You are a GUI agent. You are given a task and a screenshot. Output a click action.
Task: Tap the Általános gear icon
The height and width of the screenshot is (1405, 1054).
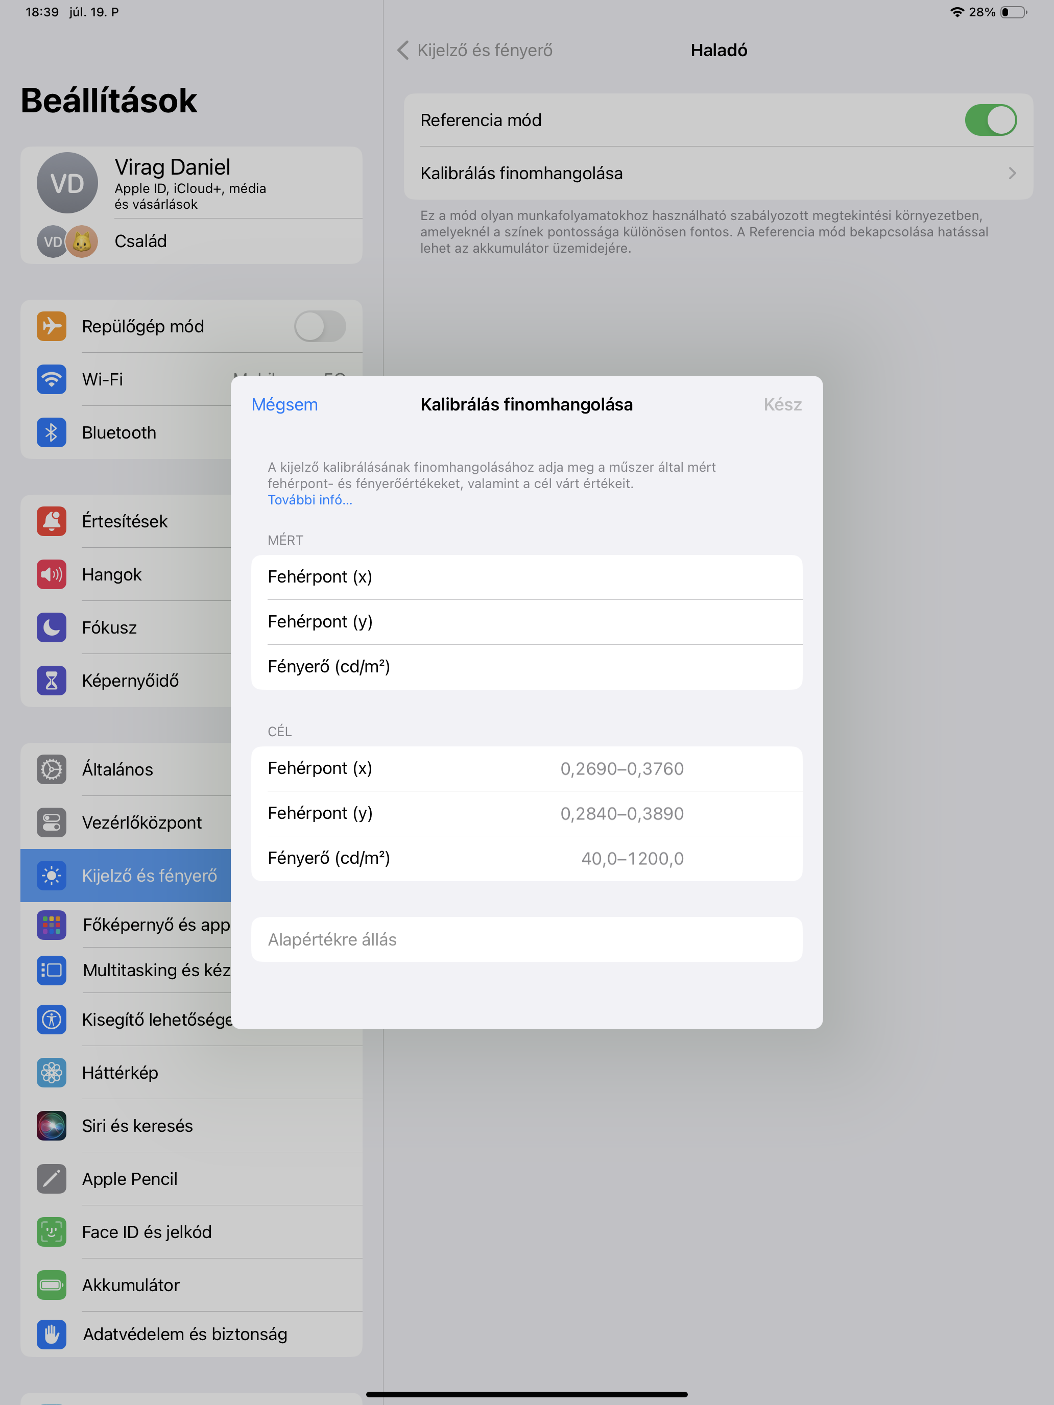(x=52, y=769)
